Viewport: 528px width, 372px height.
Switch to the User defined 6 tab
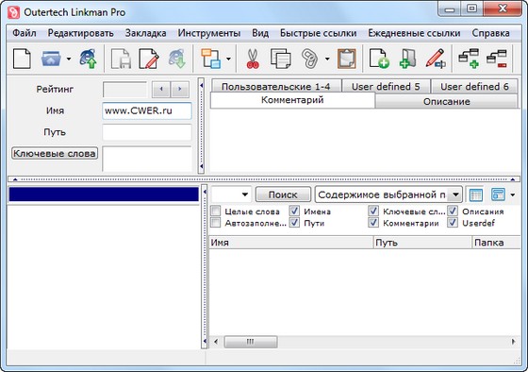(x=474, y=87)
